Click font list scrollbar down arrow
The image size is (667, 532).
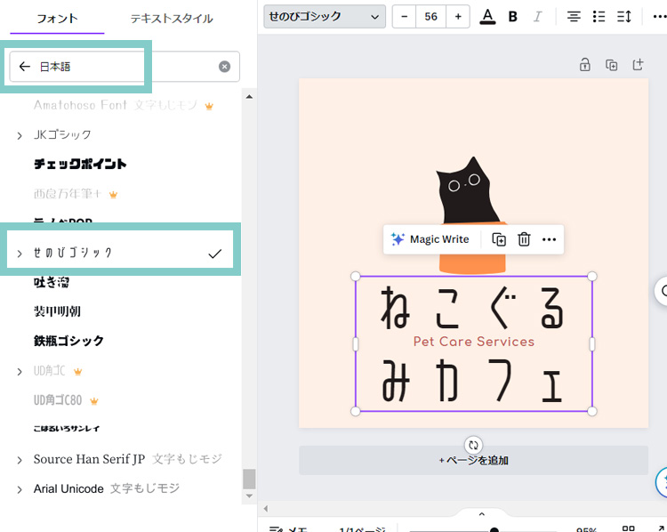point(249,496)
